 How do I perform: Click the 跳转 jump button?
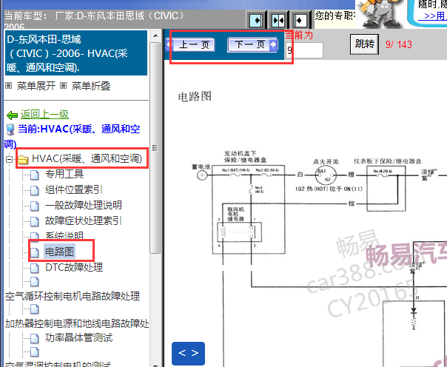tap(364, 44)
